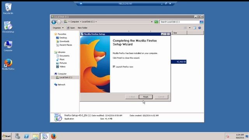Viewport: 249px width, 140px height.
Task: Select the Firefox Setup taskbar item
Action: click(44, 136)
